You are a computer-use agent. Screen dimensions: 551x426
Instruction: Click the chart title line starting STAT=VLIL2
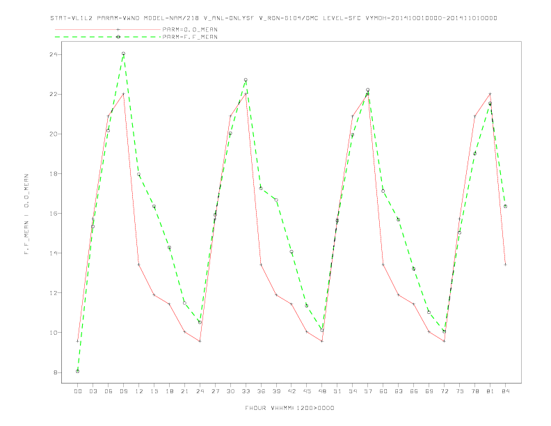273,18
